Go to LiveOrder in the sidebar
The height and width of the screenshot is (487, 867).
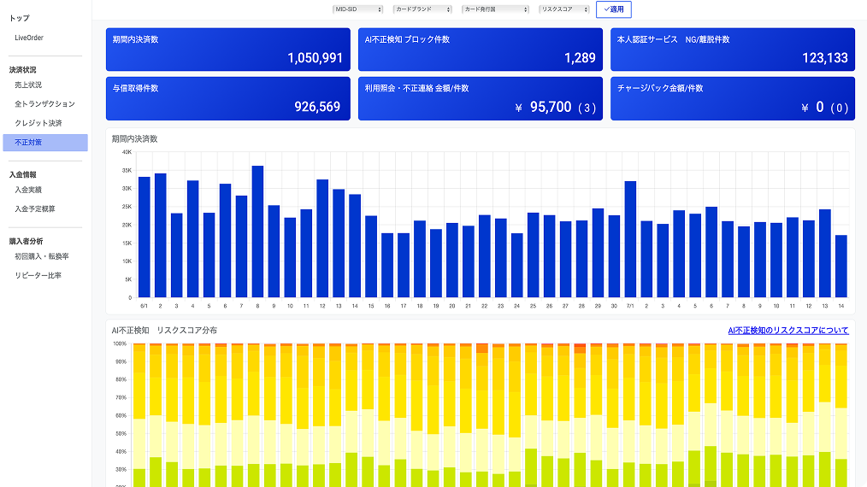pos(29,38)
